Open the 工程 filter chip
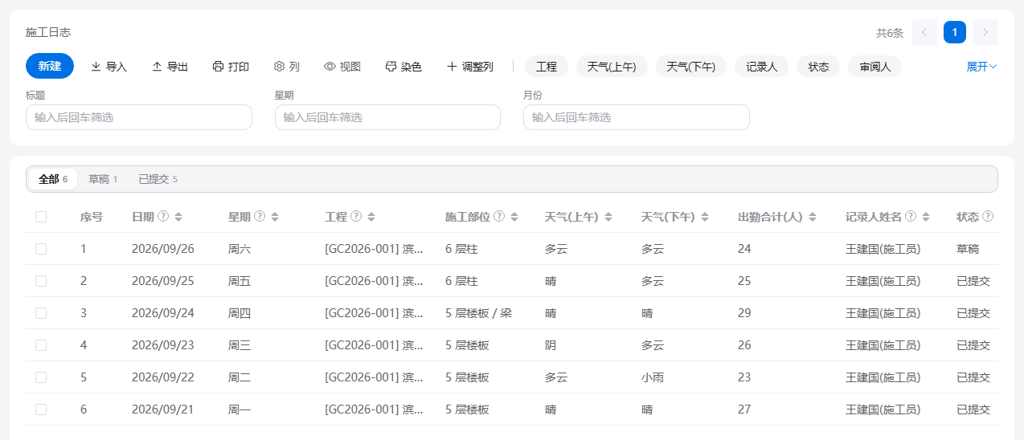 547,67
